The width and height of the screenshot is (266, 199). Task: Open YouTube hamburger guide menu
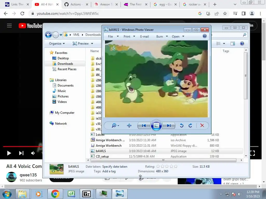(x=9, y=26)
